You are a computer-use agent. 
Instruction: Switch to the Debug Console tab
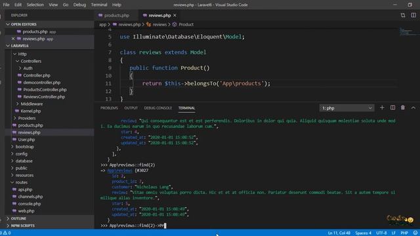[157, 108]
